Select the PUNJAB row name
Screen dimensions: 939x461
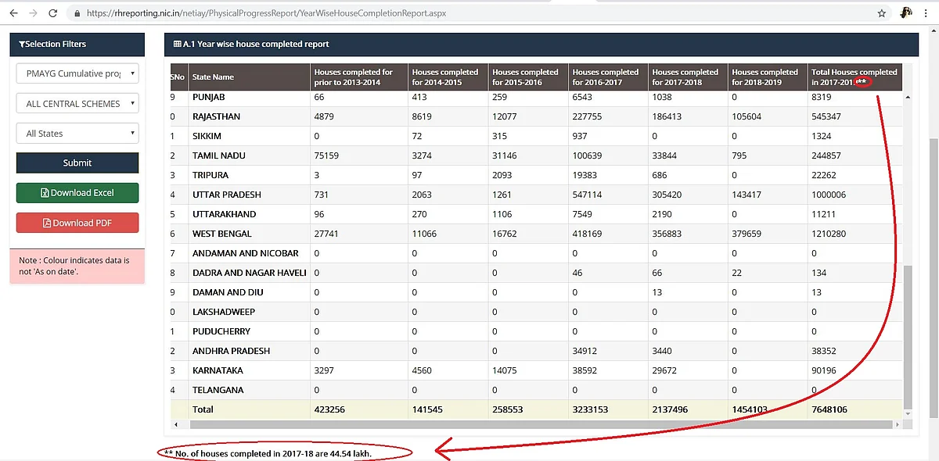(210, 97)
